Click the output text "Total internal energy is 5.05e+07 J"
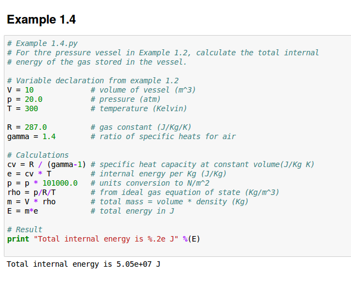The image size is (351, 287). 83,264
